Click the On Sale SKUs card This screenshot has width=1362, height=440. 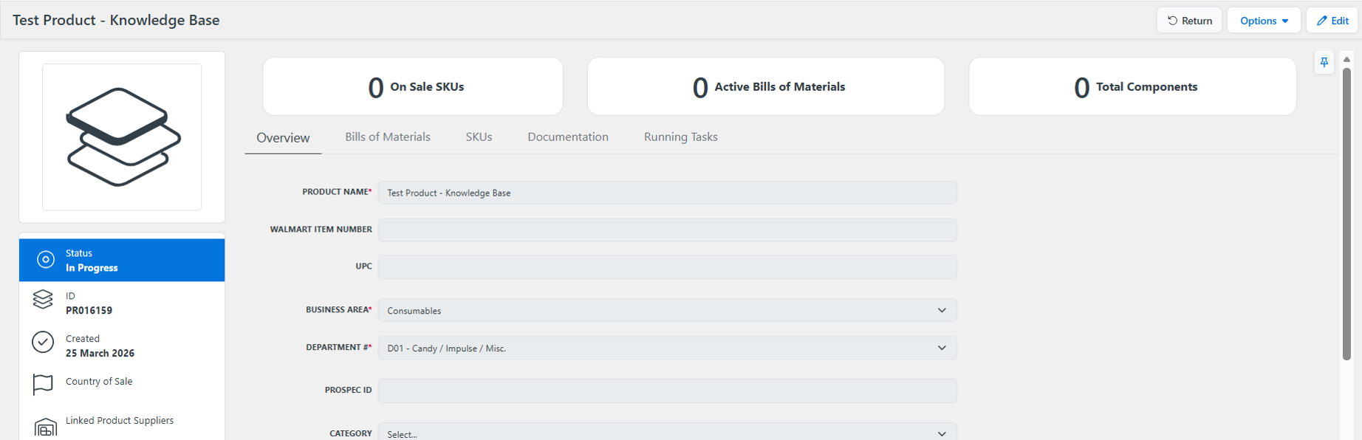point(413,86)
